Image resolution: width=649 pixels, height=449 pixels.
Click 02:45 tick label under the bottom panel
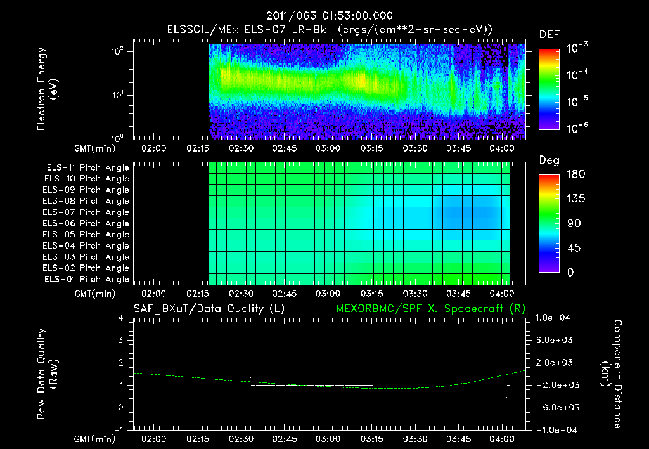tap(285, 439)
